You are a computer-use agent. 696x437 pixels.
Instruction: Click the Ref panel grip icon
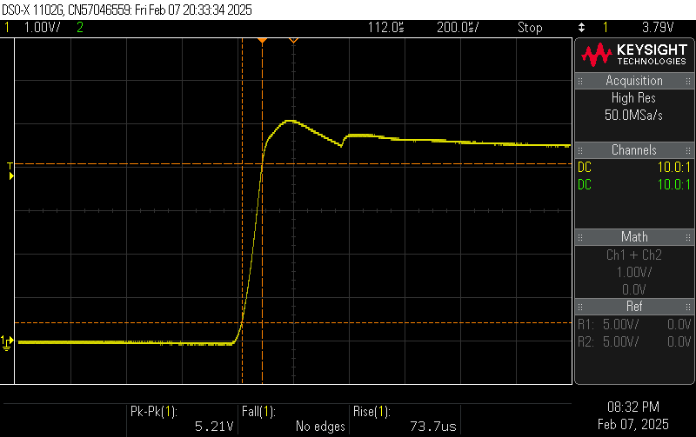pyautogui.click(x=579, y=307)
